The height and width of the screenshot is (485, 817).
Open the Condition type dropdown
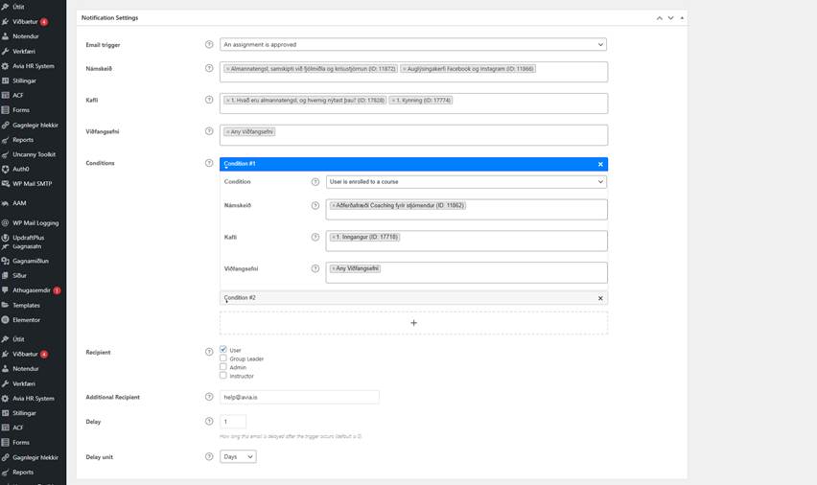click(466, 182)
